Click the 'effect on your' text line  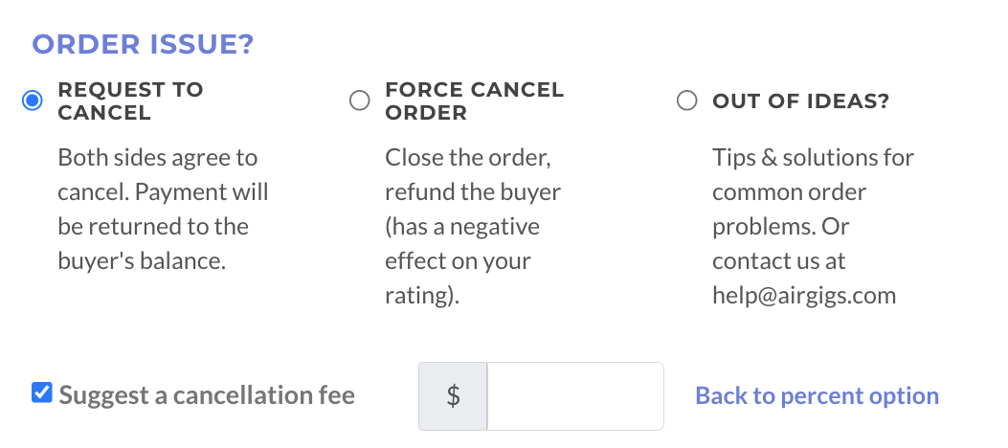[x=458, y=260]
